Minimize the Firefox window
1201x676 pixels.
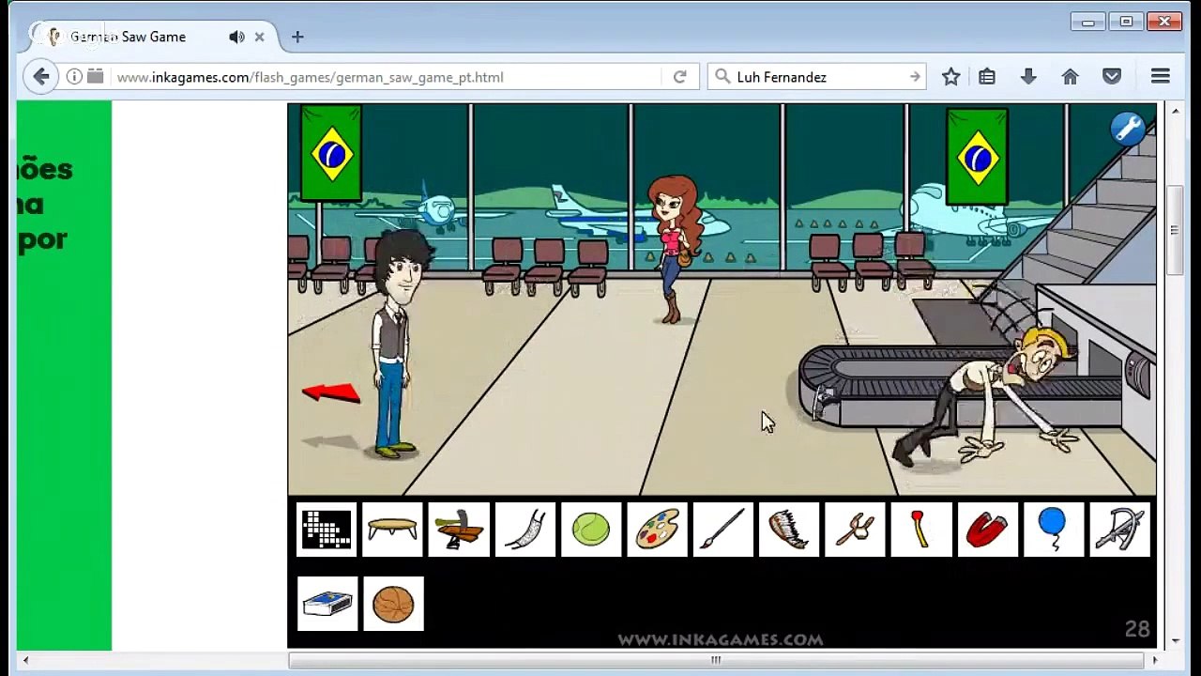tap(1088, 22)
